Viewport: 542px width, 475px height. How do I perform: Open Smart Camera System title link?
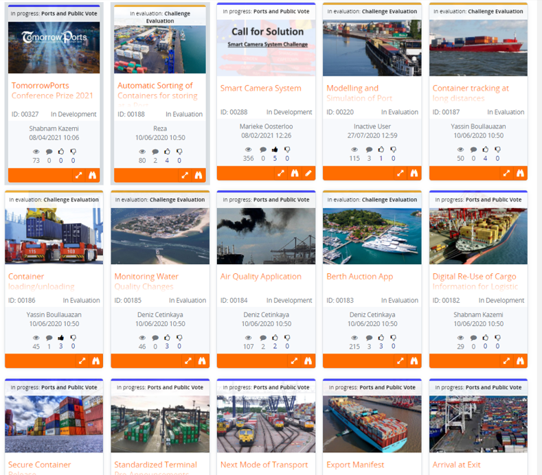[260, 88]
